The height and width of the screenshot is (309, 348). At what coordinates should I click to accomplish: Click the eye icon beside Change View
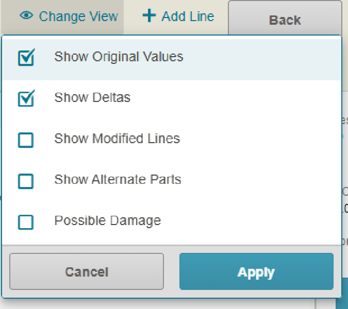(26, 16)
